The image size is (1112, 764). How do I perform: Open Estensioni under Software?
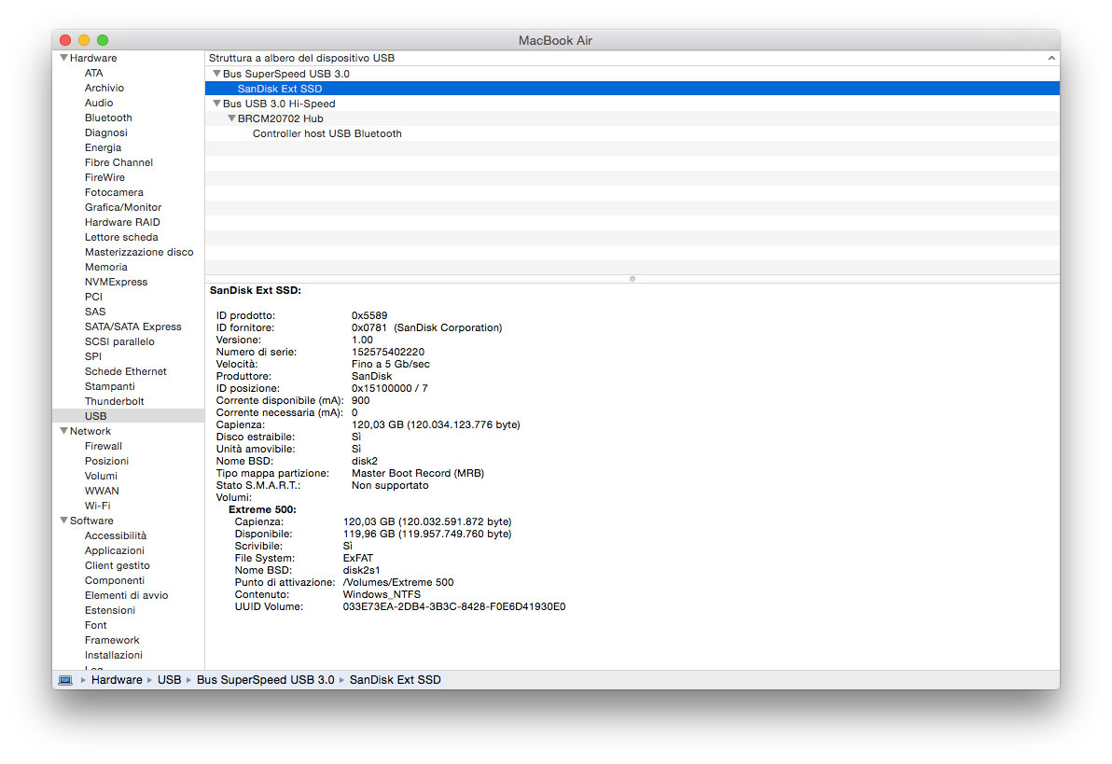(110, 609)
